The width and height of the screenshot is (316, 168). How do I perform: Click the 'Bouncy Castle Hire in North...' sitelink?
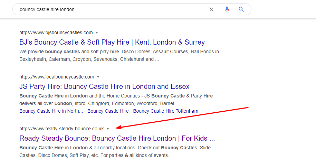[51, 111]
